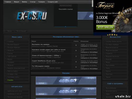Open Модели оружия in right sidebar
132x99 pixels.
pyautogui.click(x=112, y=50)
